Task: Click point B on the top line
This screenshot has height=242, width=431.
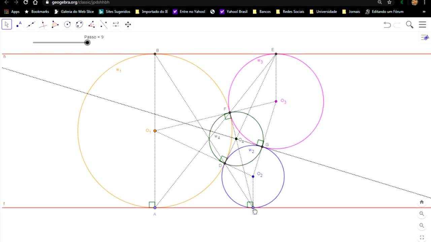Action: click(155, 54)
